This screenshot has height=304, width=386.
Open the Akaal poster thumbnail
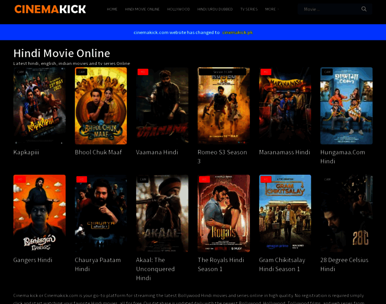tap(162, 213)
